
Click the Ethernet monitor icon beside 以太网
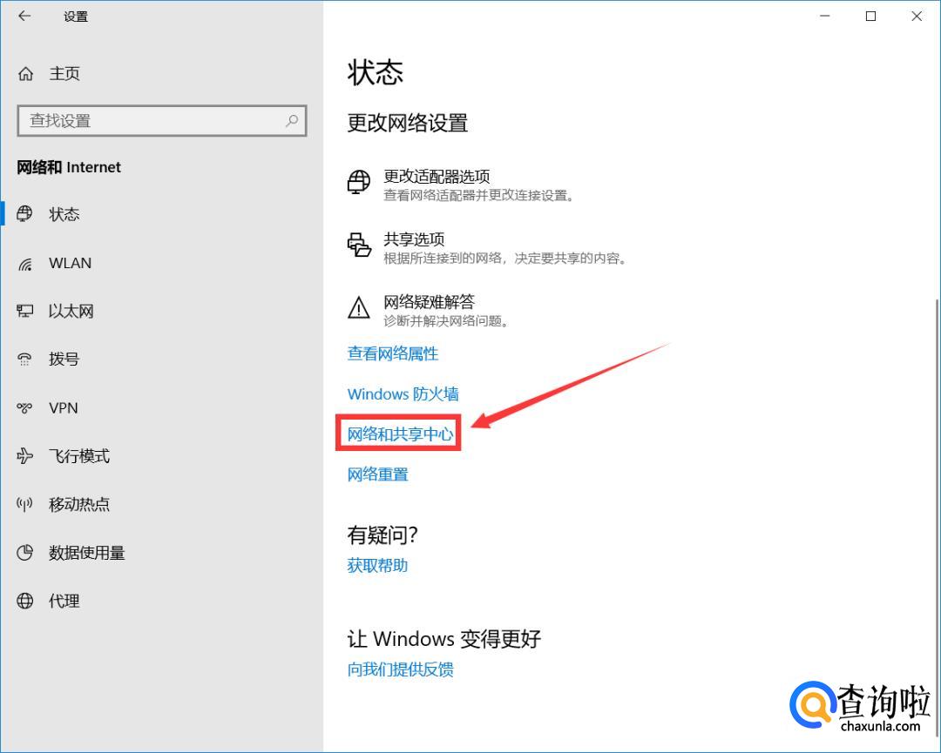click(x=24, y=311)
